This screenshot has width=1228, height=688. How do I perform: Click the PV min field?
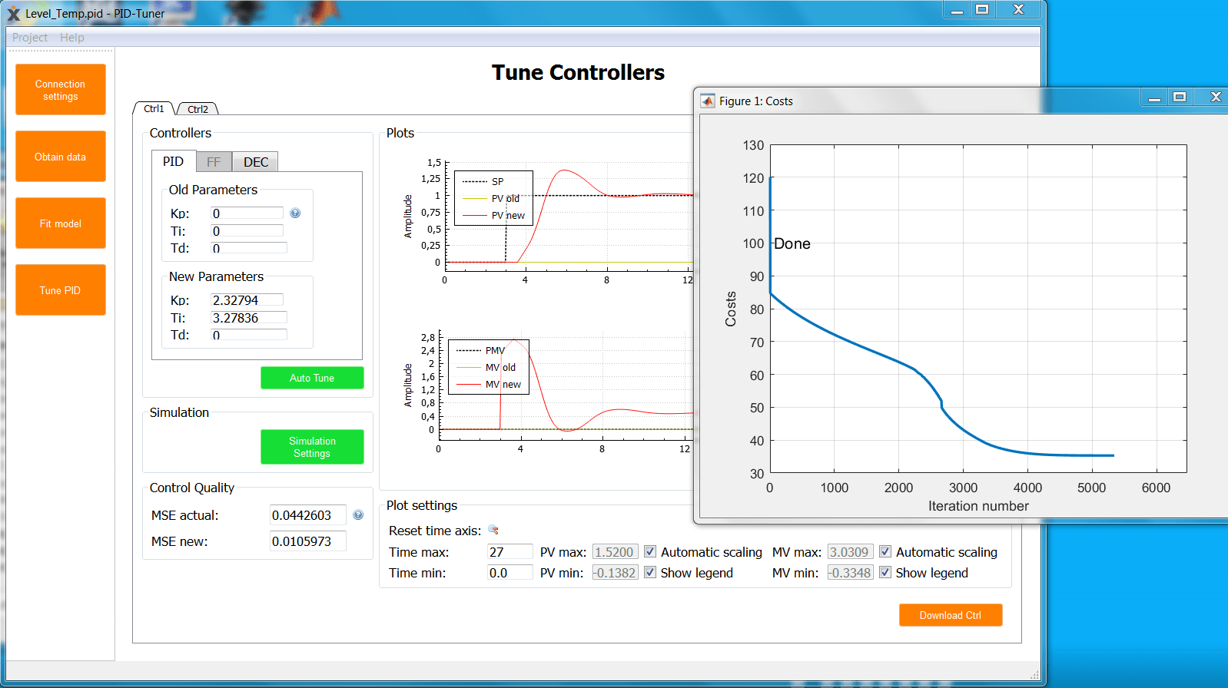615,572
